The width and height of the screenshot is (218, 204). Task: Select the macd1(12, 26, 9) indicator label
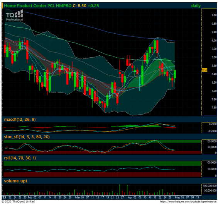[20, 120]
